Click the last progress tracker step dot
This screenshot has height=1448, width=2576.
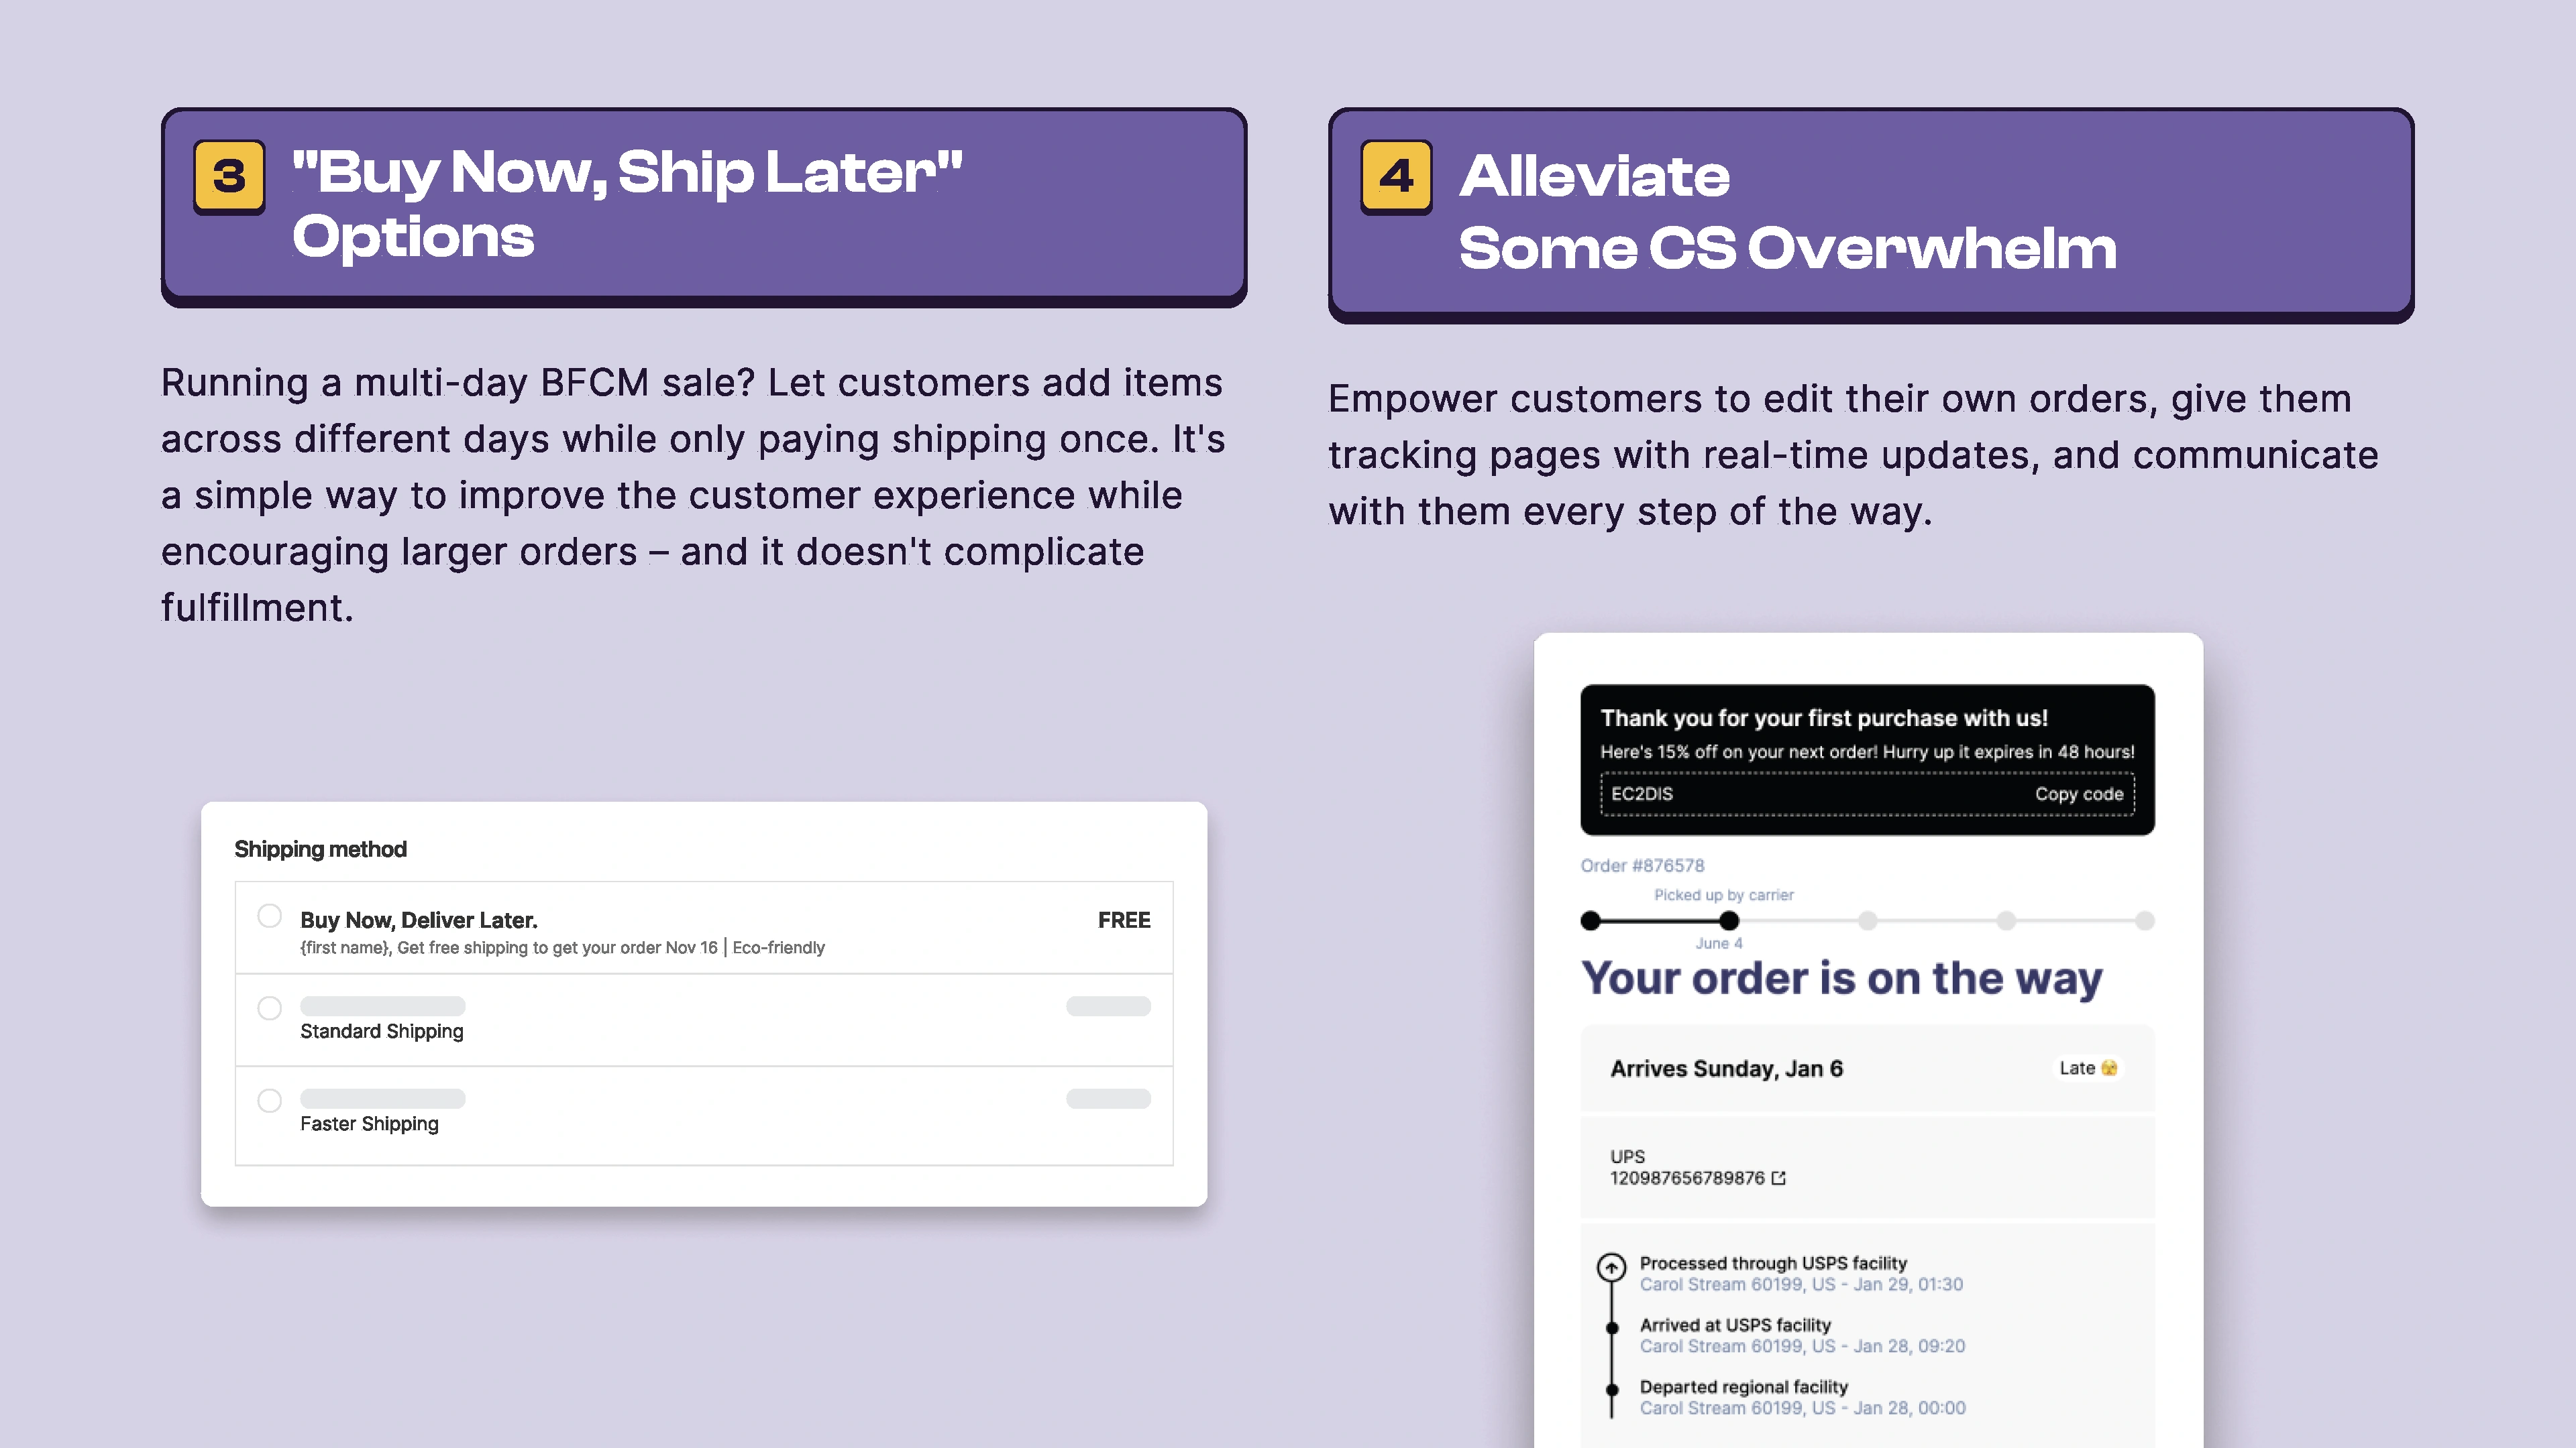coord(2144,920)
